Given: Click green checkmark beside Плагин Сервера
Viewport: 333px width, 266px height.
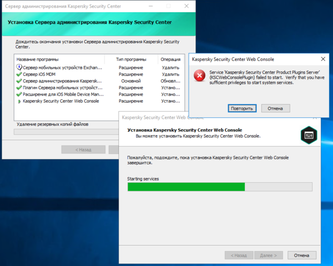Looking at the screenshot, I should coord(19,88).
